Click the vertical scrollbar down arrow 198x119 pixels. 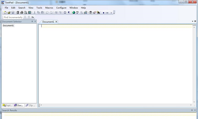coord(194,102)
